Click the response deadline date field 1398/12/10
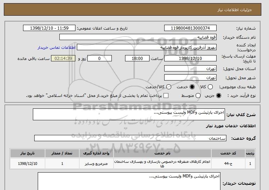 click(190, 58)
